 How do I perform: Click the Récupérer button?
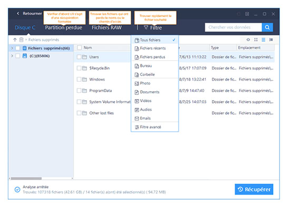coord(254,189)
